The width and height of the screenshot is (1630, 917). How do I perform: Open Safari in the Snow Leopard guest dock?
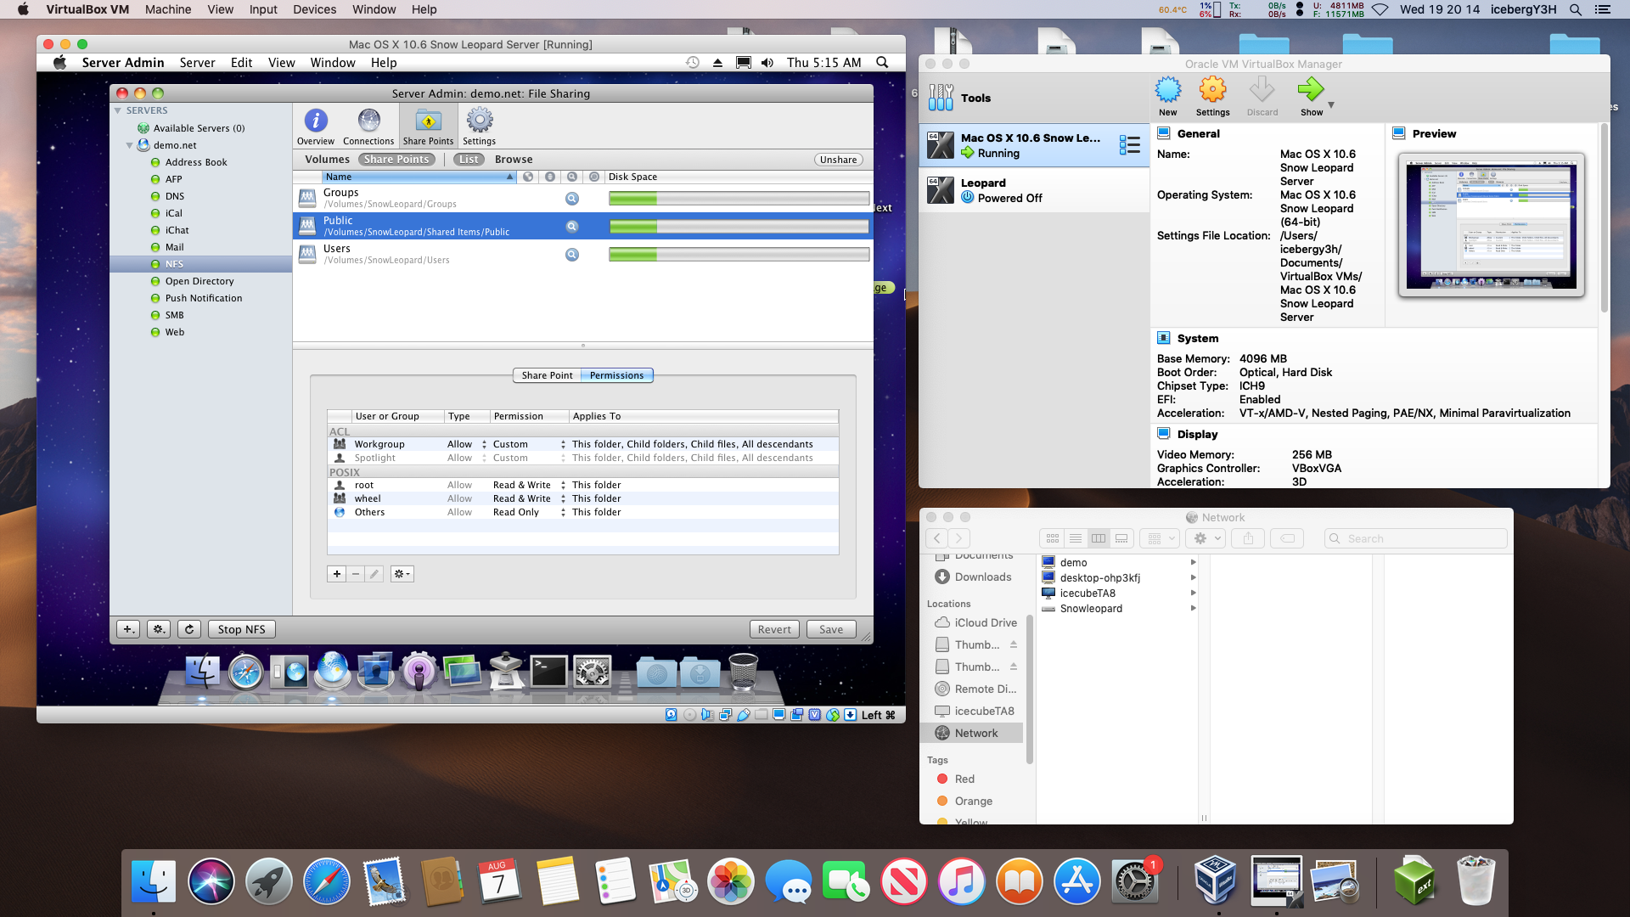point(246,672)
